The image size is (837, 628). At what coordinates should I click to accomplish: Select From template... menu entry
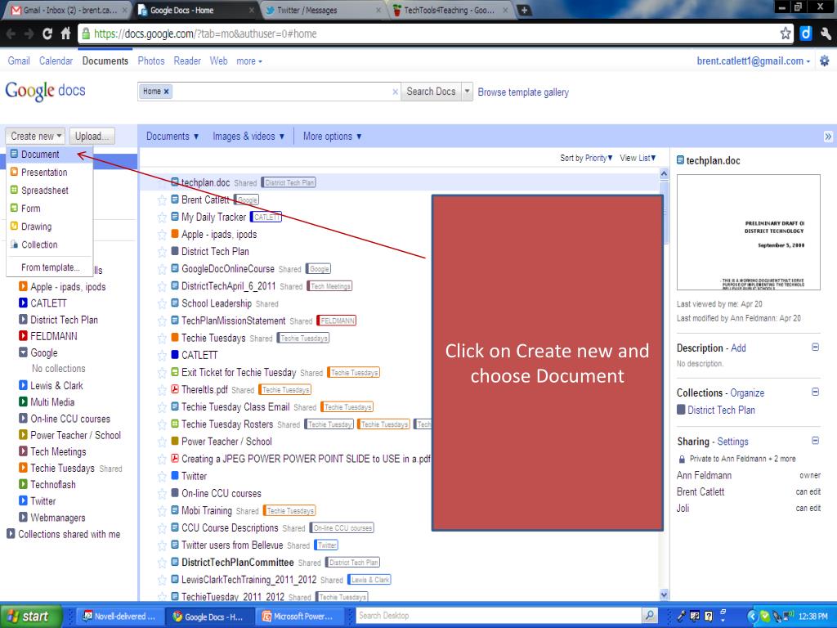click(50, 267)
